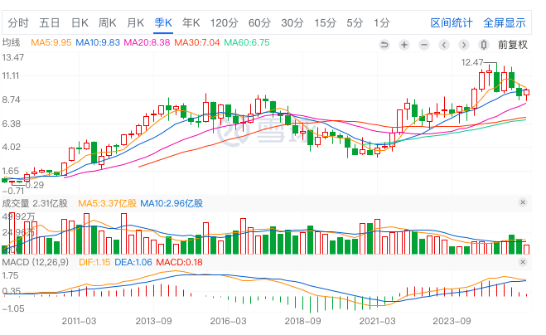Select the 月K monthly tab
Viewport: 546px width, 335px height.
click(135, 22)
